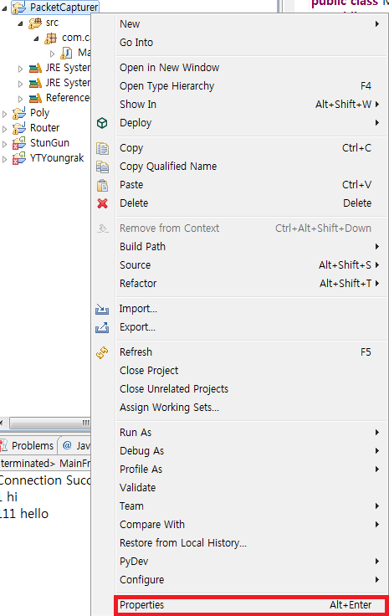
Task: Switch to the Problems tab
Action: pos(28,445)
